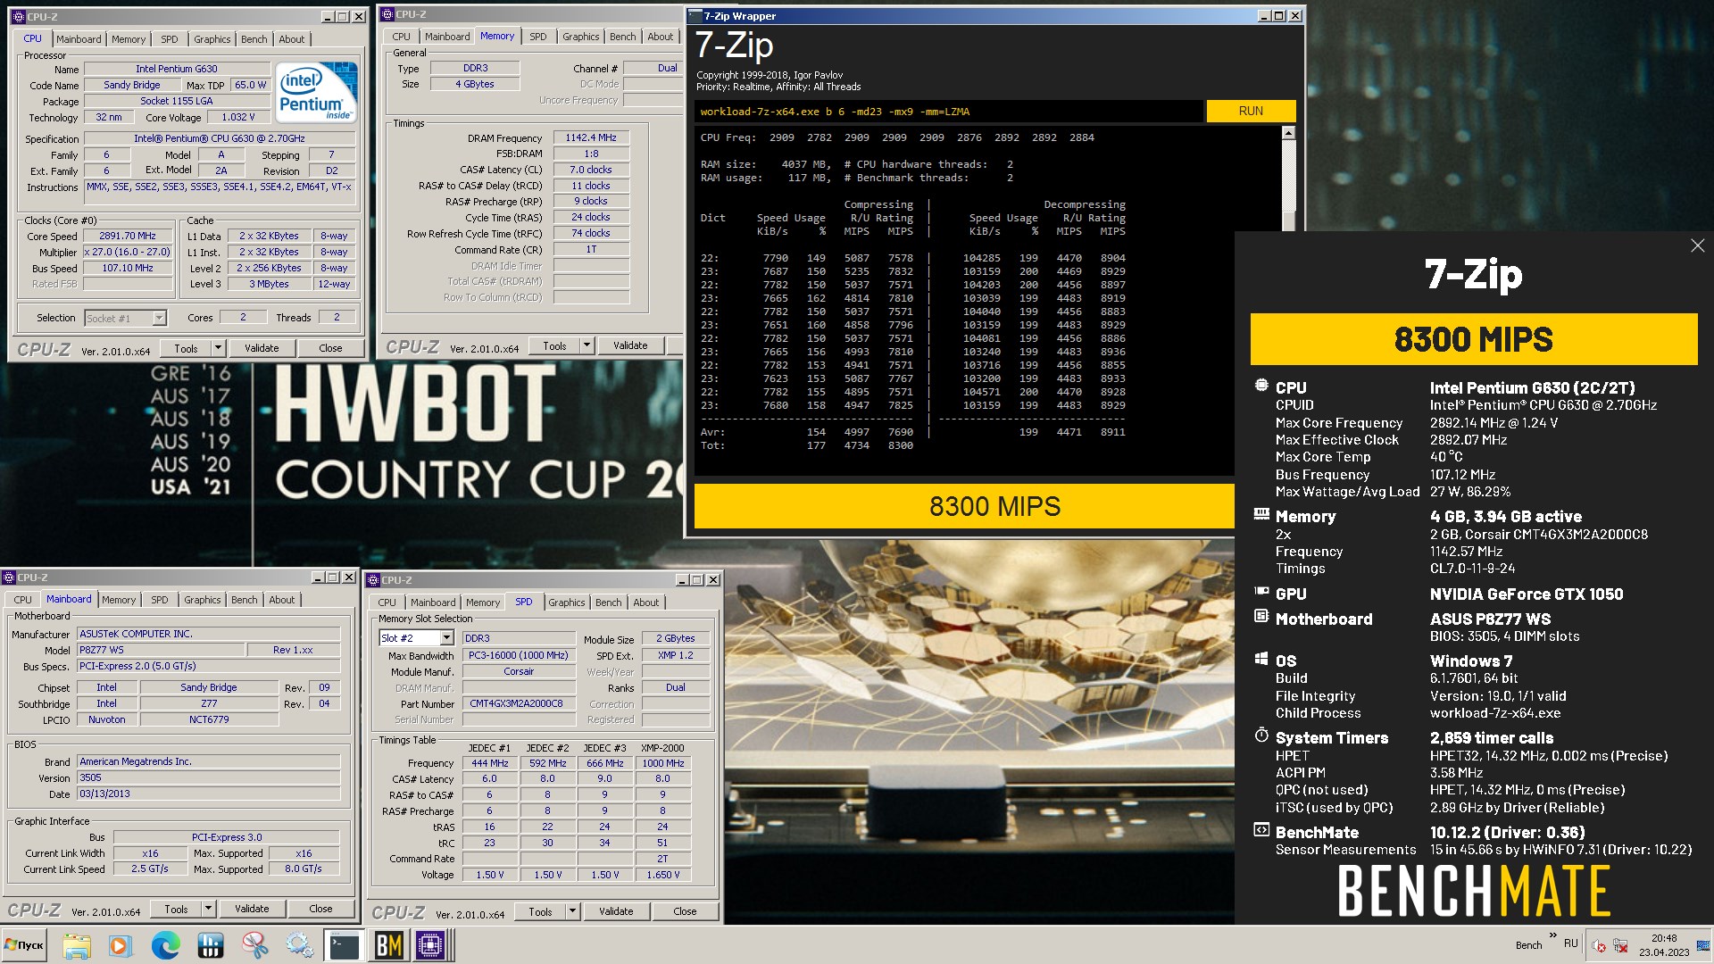This screenshot has height=964, width=1714.
Task: Switch to BenchMate BM taskbar icon
Action: coord(388,945)
